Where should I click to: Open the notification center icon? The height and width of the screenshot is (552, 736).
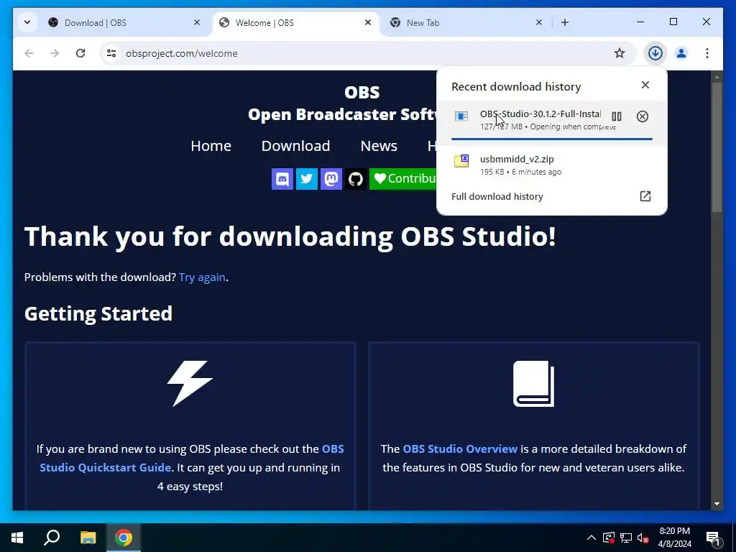click(712, 538)
